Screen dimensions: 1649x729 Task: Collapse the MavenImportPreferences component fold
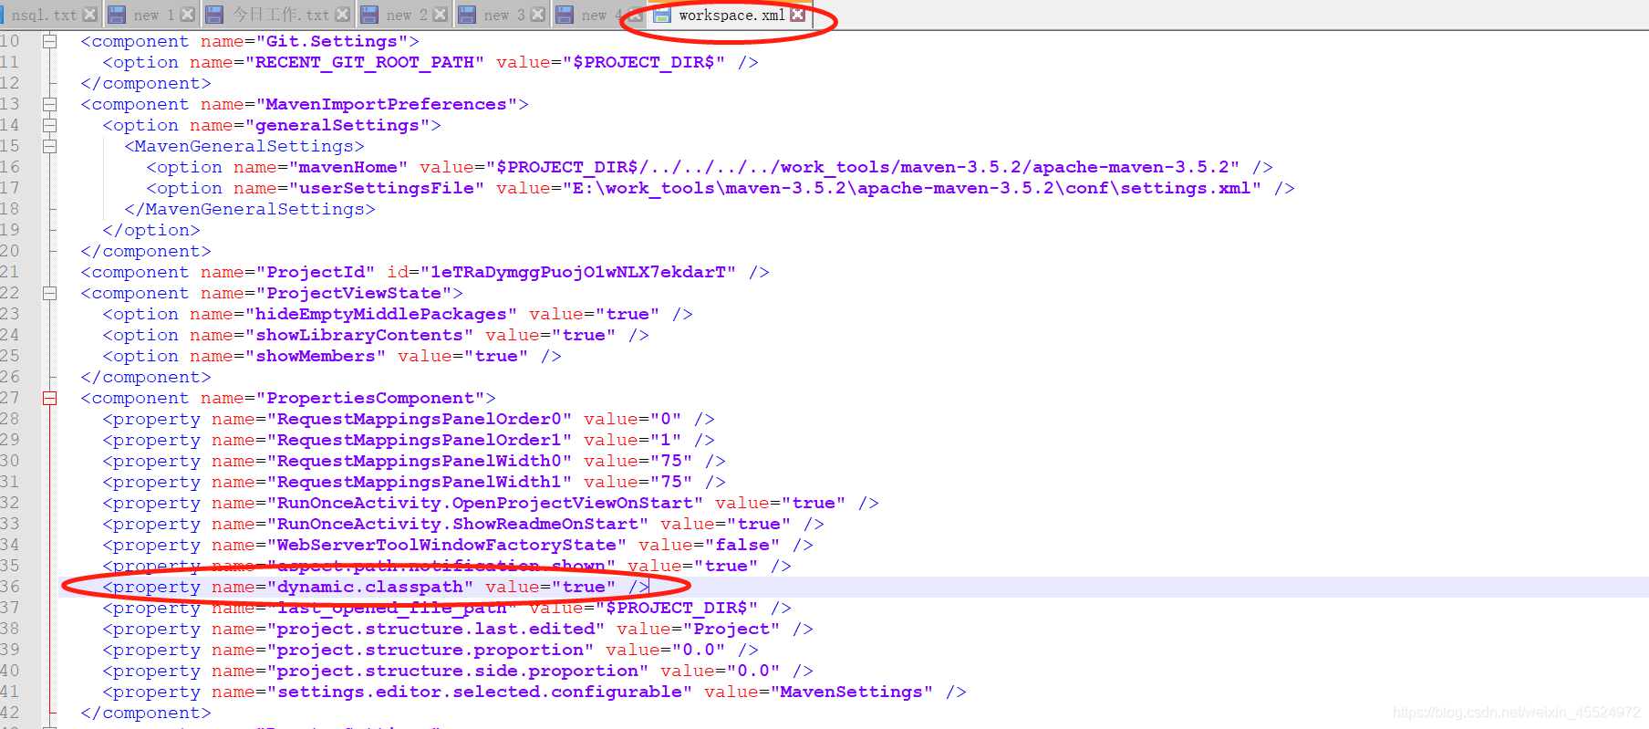50,104
